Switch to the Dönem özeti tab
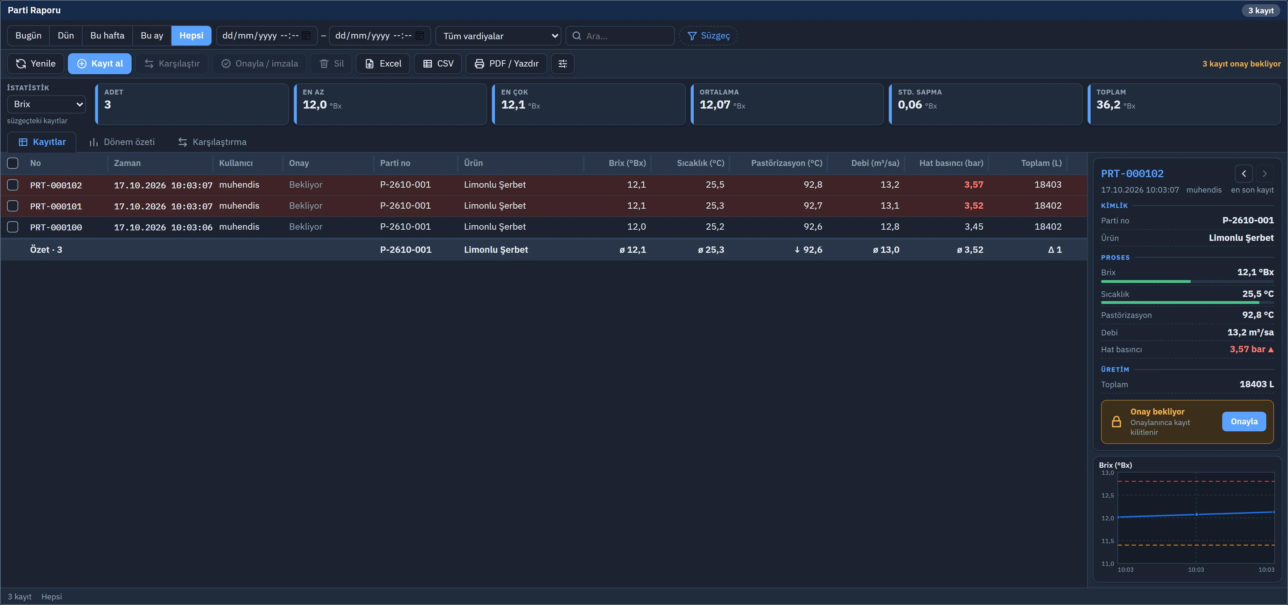The width and height of the screenshot is (1288, 605). [x=122, y=142]
